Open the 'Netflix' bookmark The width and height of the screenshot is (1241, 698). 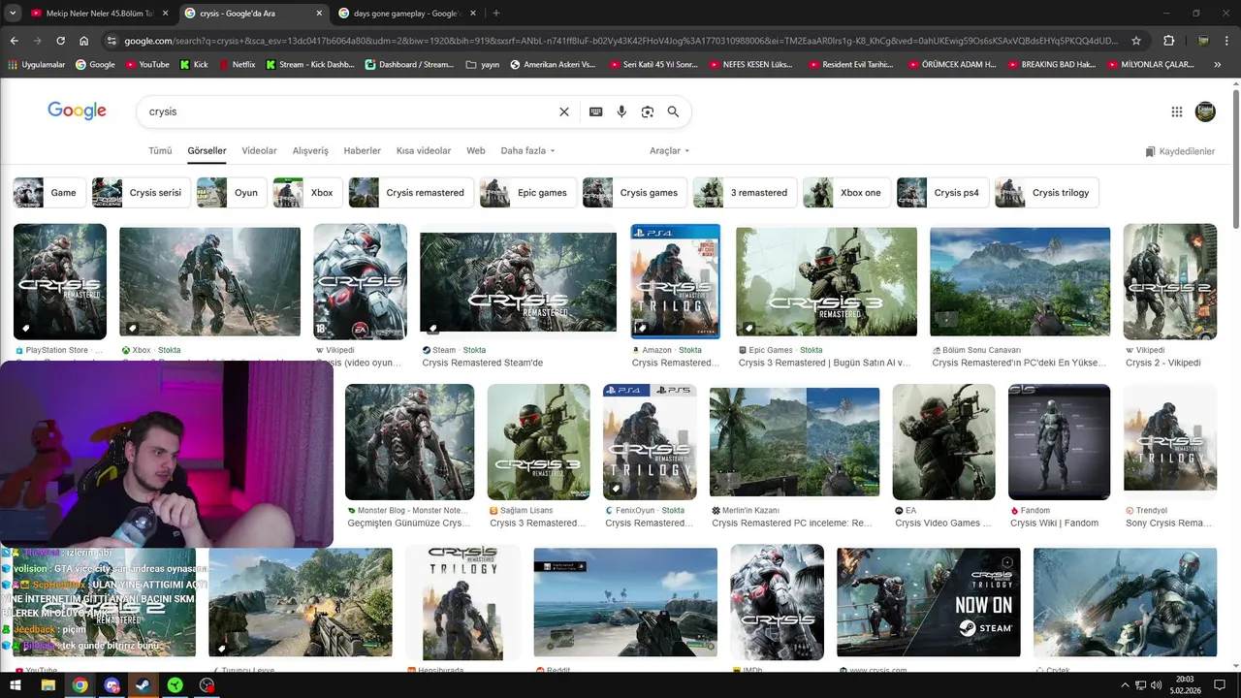click(237, 64)
